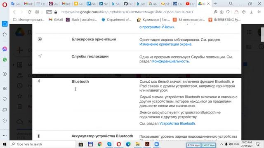Screen dimensions: 264x148
Task: Open Skype from the taskbar
Action: point(109,144)
